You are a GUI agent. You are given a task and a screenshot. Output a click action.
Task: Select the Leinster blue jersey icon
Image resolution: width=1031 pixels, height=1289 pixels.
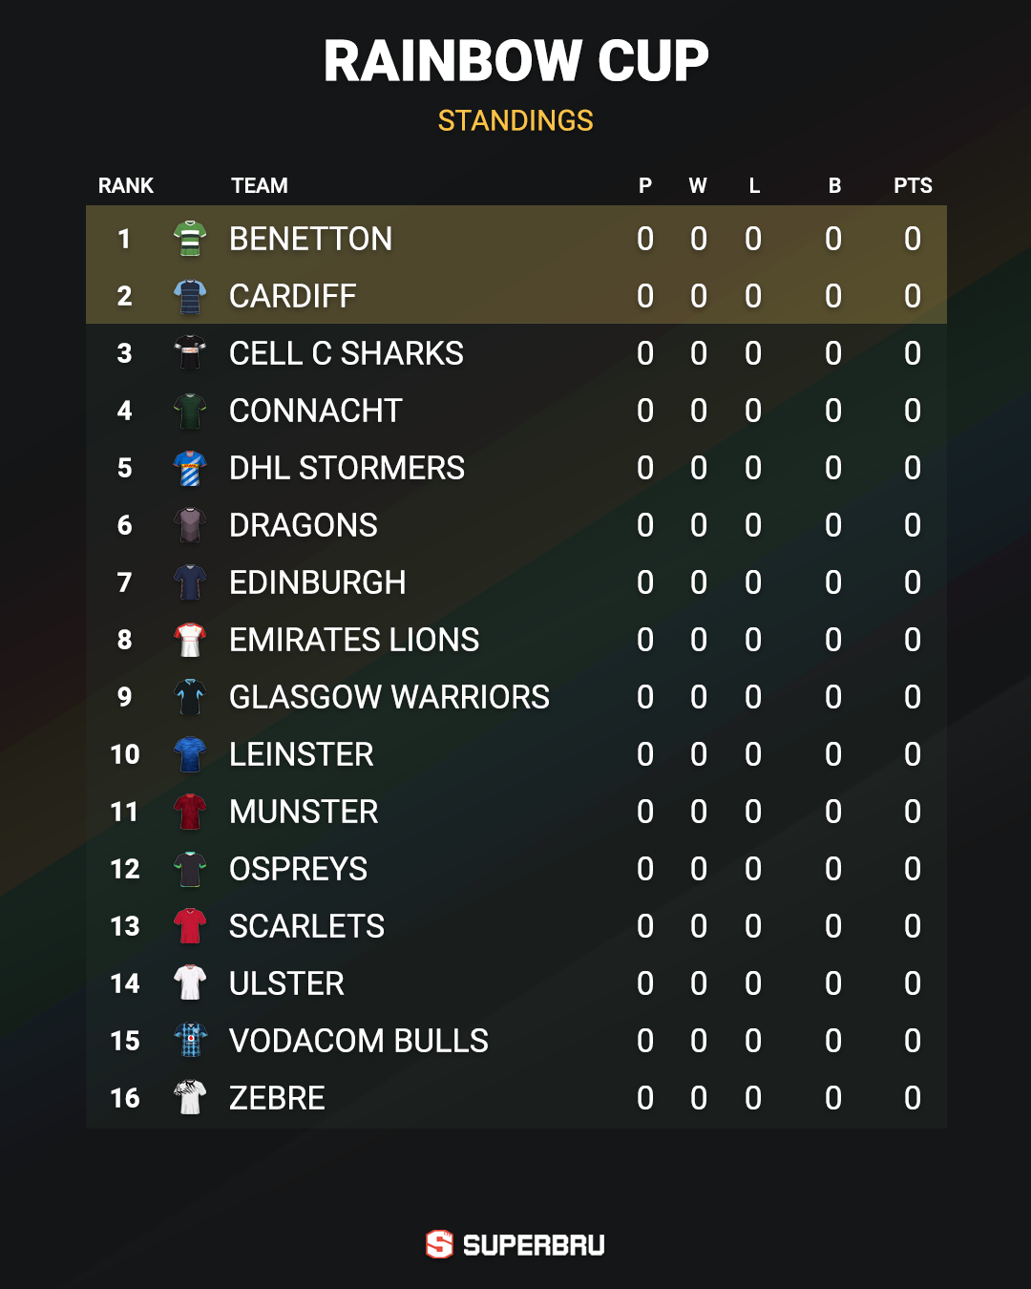pyautogui.click(x=190, y=754)
